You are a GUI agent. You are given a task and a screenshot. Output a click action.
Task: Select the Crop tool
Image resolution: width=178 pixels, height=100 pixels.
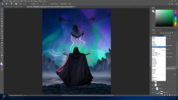(2, 19)
